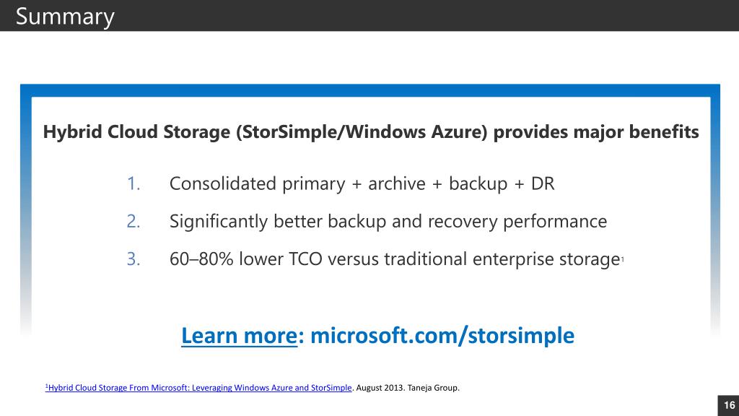The width and height of the screenshot is (739, 416).
Task: Select the list number 3.
Action: click(x=134, y=259)
